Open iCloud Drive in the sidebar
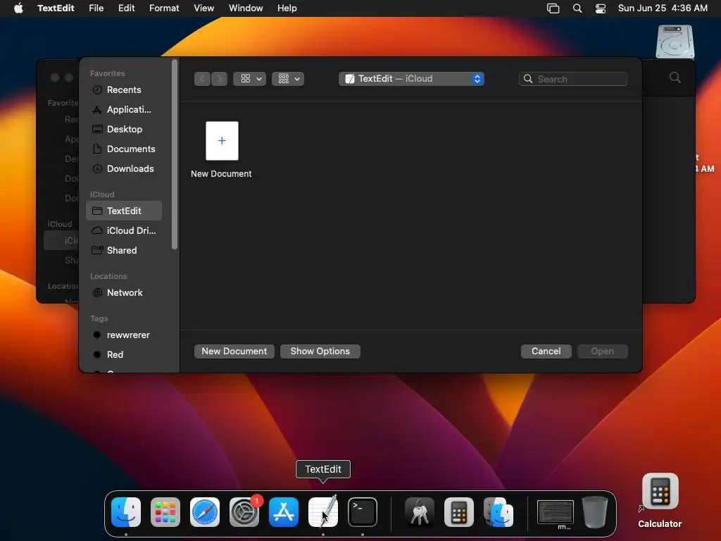Viewport: 721px width, 541px height. [x=124, y=230]
